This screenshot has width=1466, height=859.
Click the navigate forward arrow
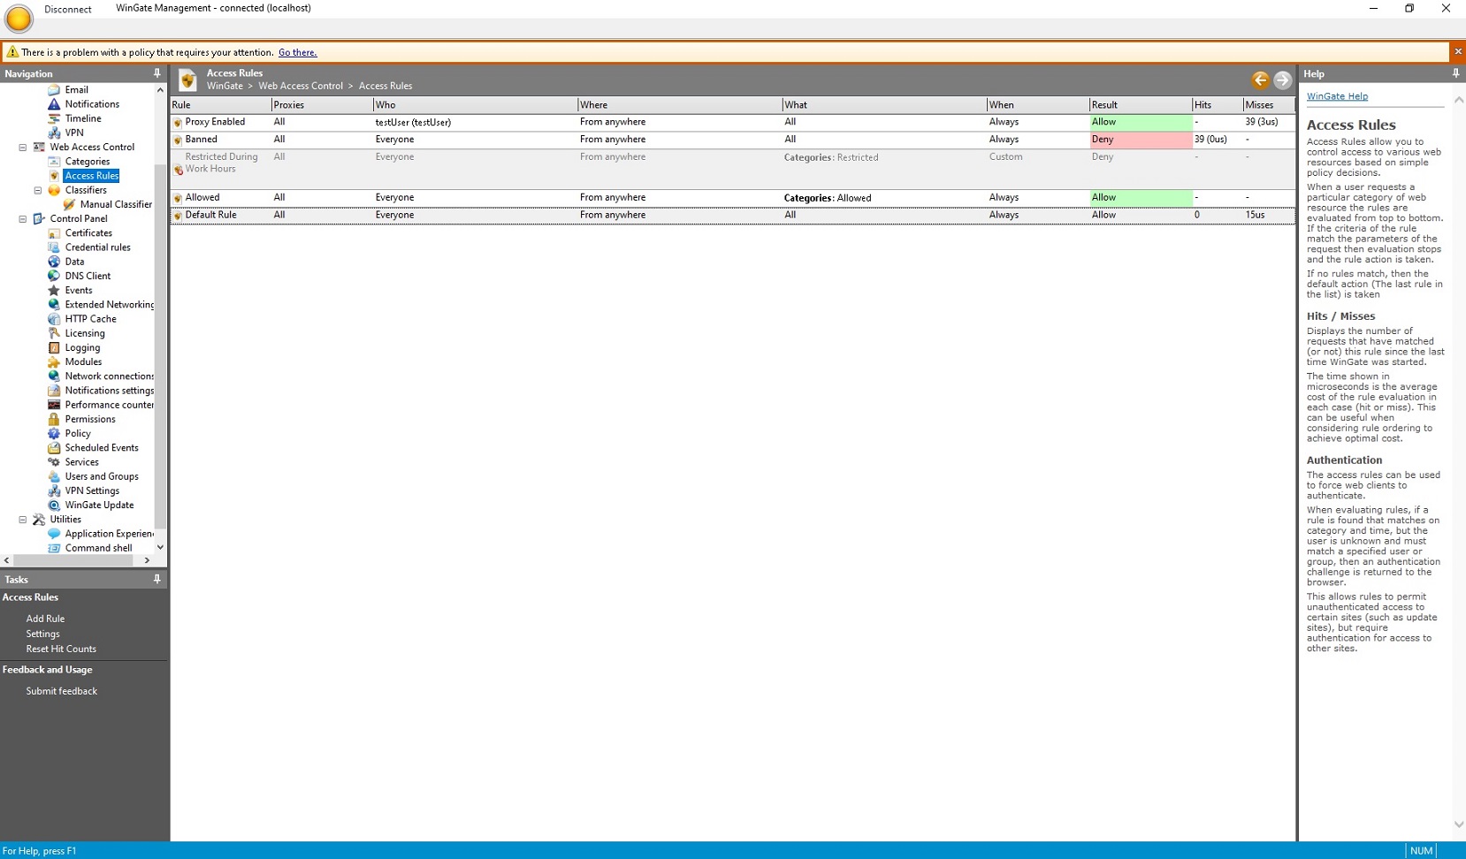pyautogui.click(x=1282, y=80)
